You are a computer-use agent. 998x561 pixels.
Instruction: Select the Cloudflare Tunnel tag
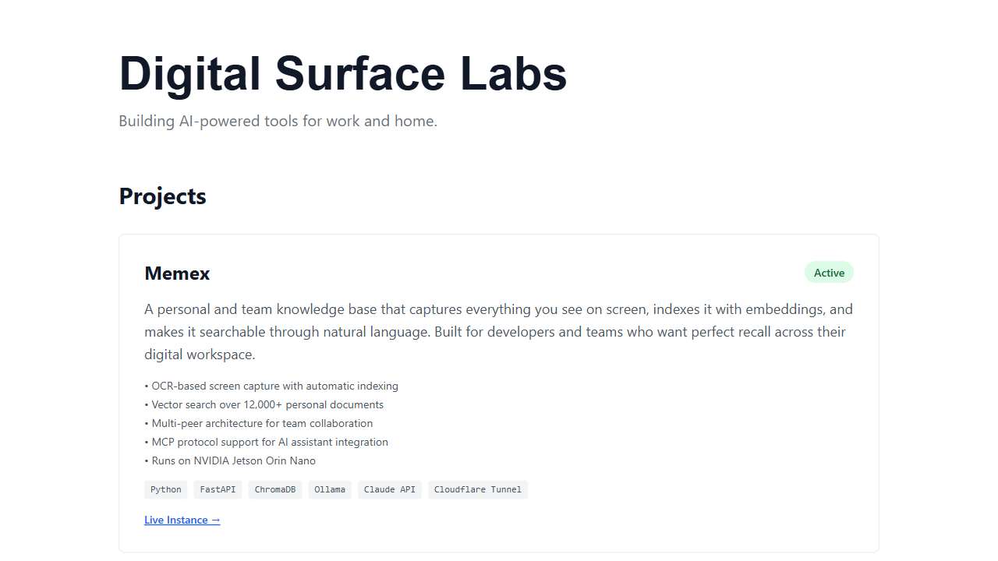[477, 489]
